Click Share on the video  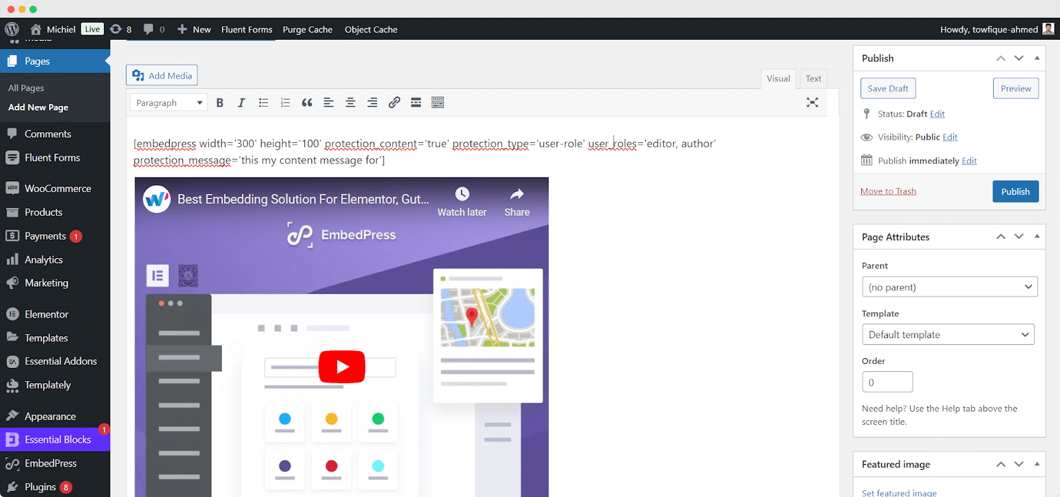coord(517,202)
